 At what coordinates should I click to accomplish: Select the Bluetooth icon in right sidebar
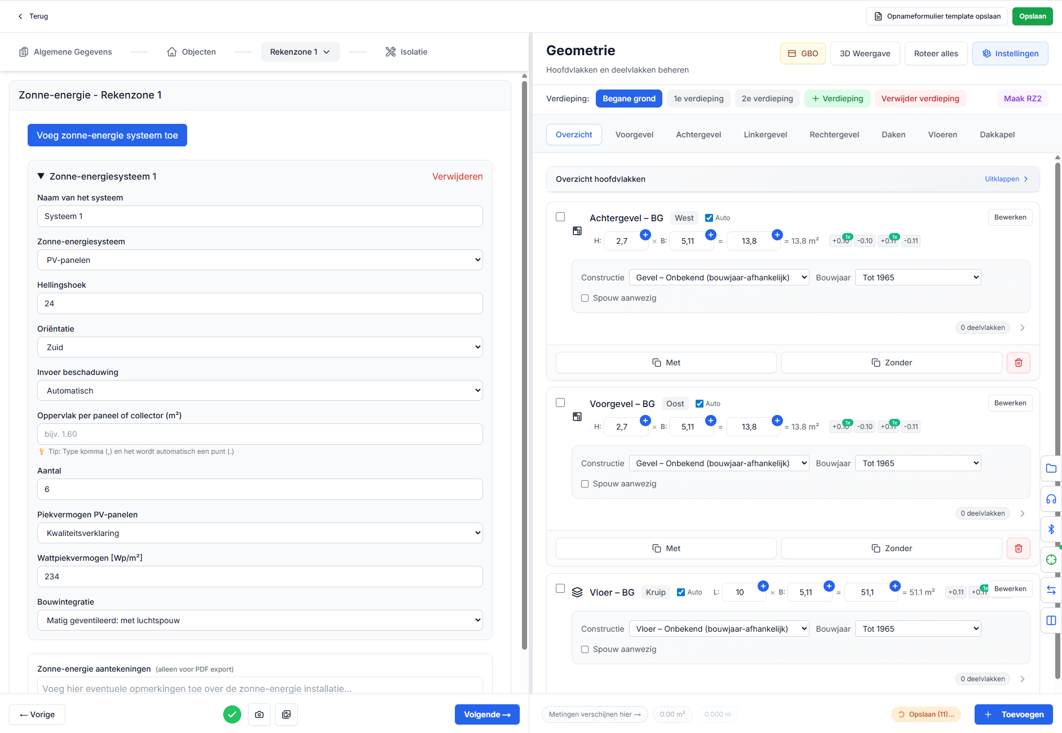click(x=1051, y=529)
